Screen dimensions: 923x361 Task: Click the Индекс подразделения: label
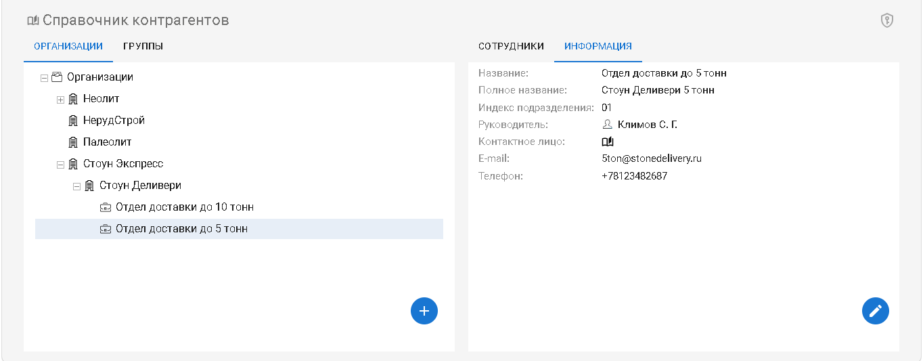536,108
